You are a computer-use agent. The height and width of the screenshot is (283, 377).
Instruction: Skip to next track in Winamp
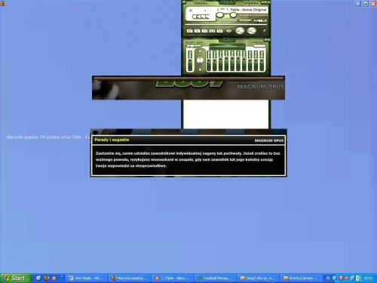(x=219, y=31)
